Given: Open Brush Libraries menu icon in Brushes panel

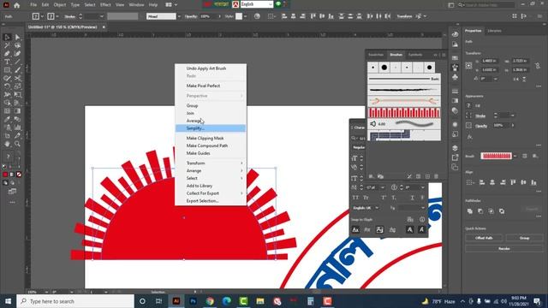Looking at the screenshot, I should pos(372,177).
